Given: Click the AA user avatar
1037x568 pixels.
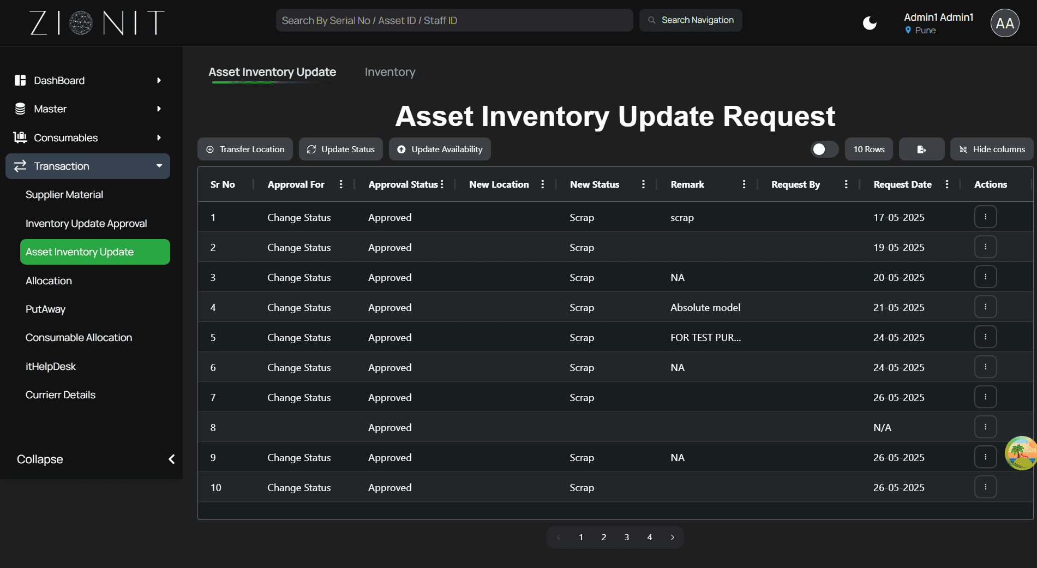Looking at the screenshot, I should point(1005,23).
